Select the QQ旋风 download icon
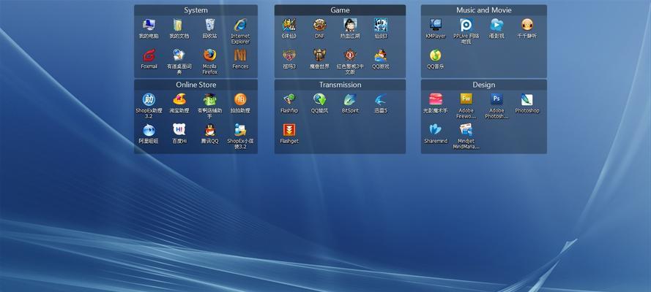 [x=320, y=100]
